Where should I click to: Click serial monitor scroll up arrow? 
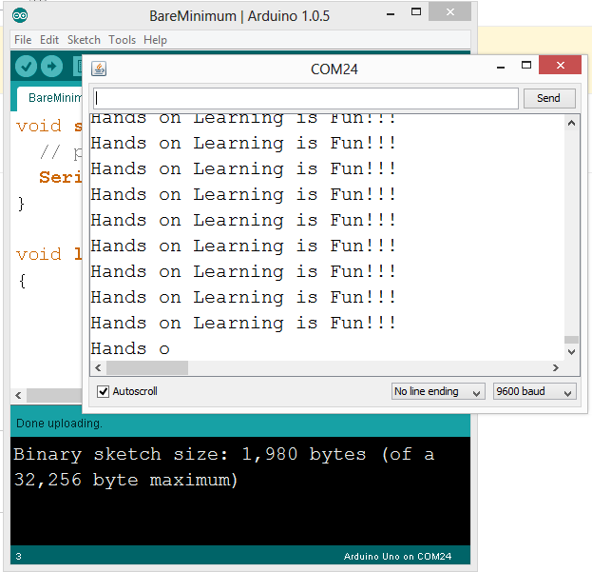(572, 123)
